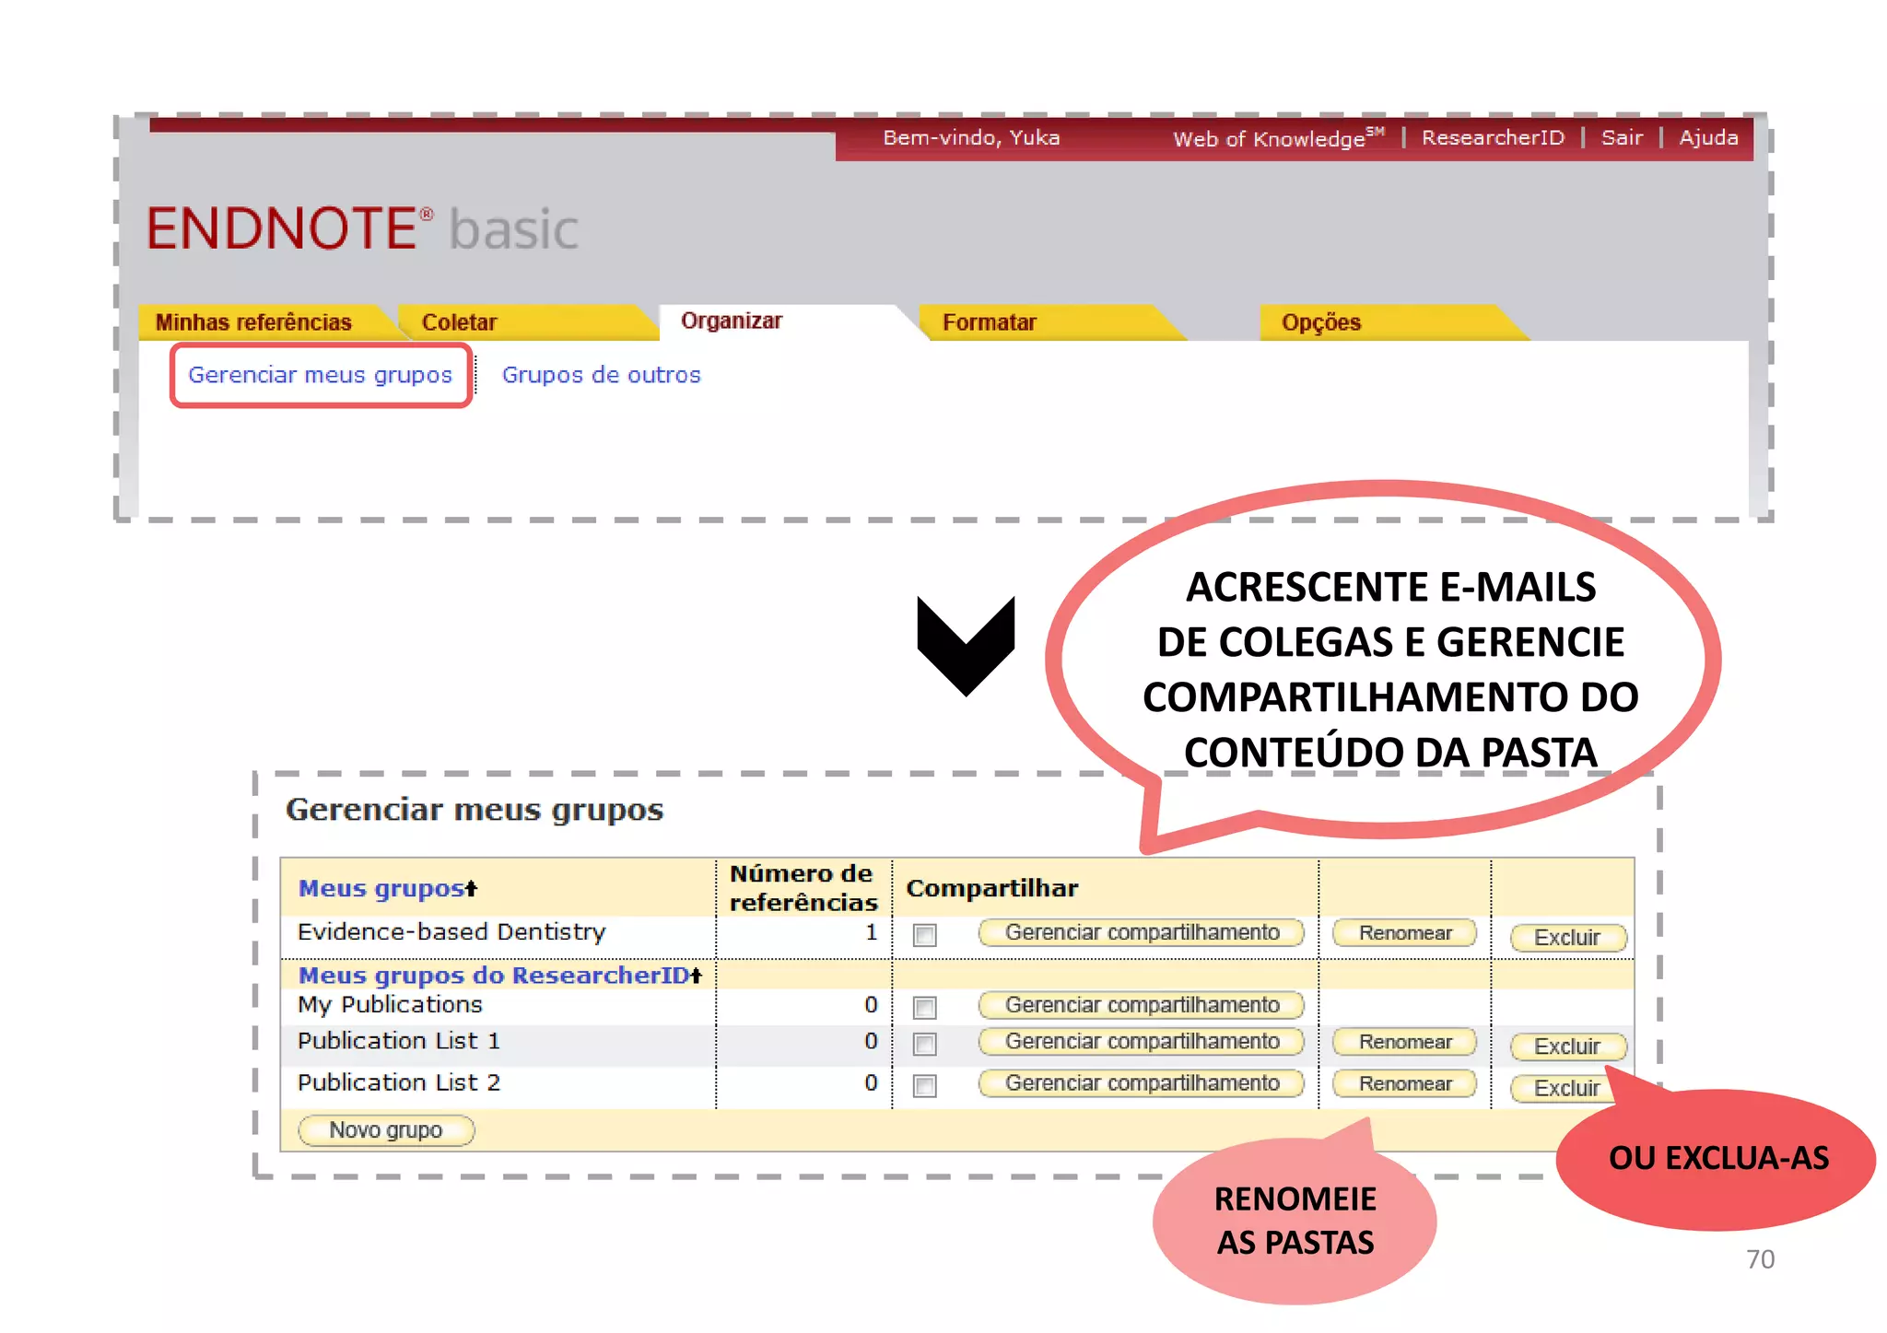1887x1333 pixels.
Task: Click the Número de referências column header
Action: coord(803,888)
